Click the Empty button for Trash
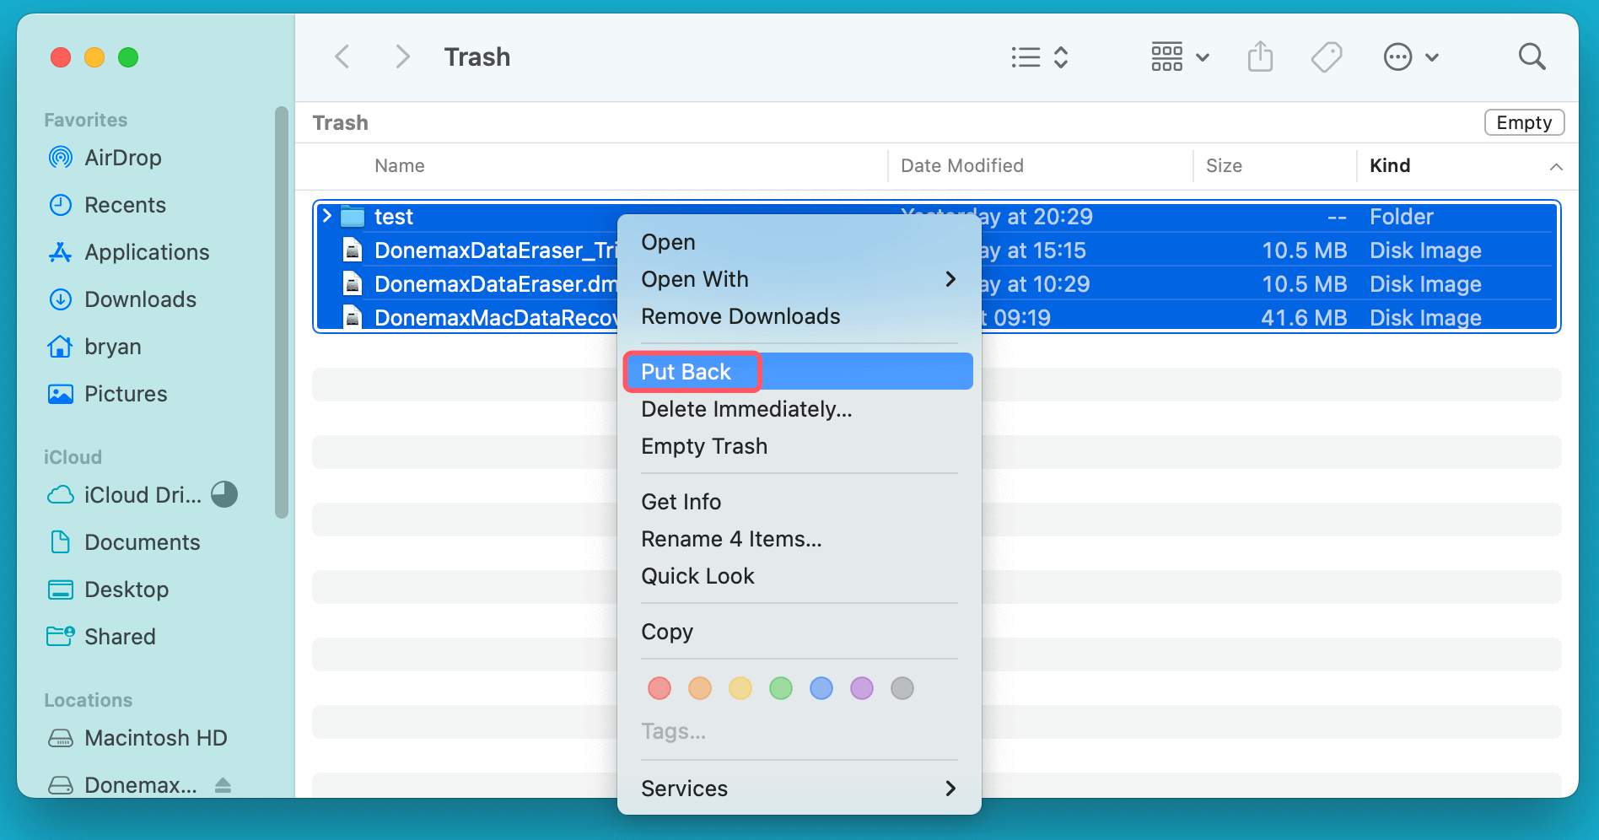The width and height of the screenshot is (1599, 840). click(x=1523, y=122)
